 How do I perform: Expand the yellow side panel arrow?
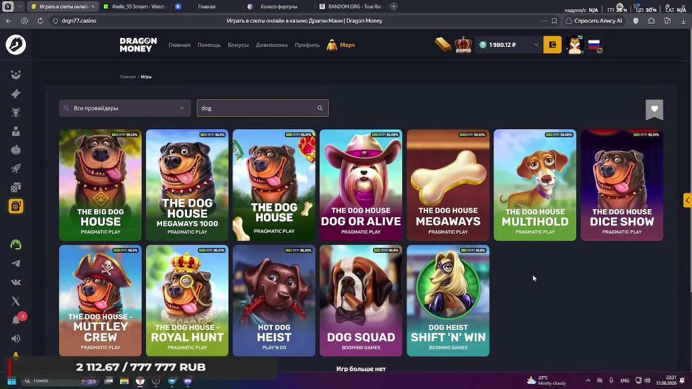(687, 200)
